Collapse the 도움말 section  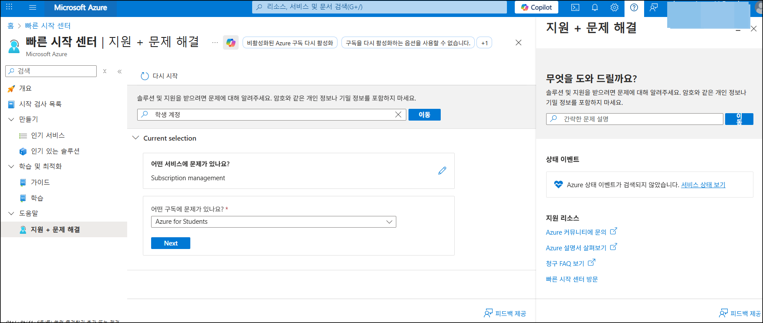coord(11,213)
